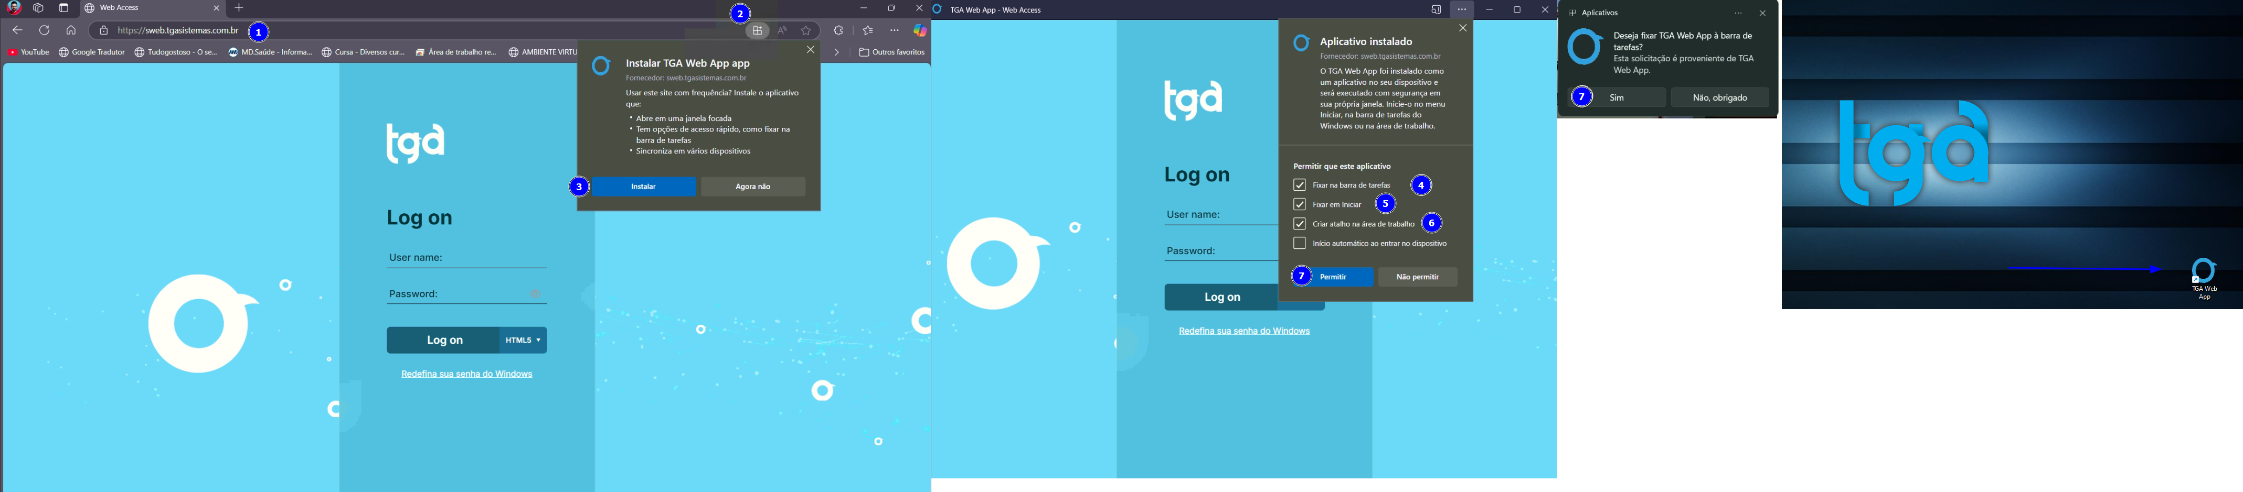Open Read aloud in the address bar
The width and height of the screenshot is (2243, 492).
pos(783,31)
